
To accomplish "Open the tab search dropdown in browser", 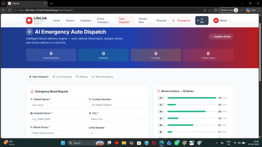I will (x=3, y=3).
